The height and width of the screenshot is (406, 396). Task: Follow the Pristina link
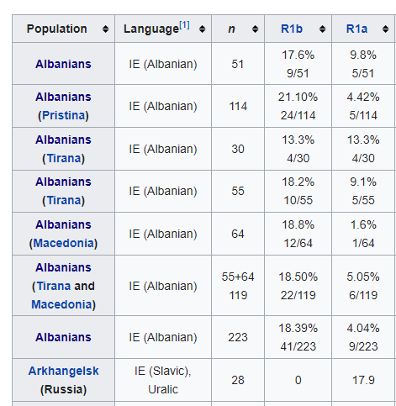tap(63, 115)
